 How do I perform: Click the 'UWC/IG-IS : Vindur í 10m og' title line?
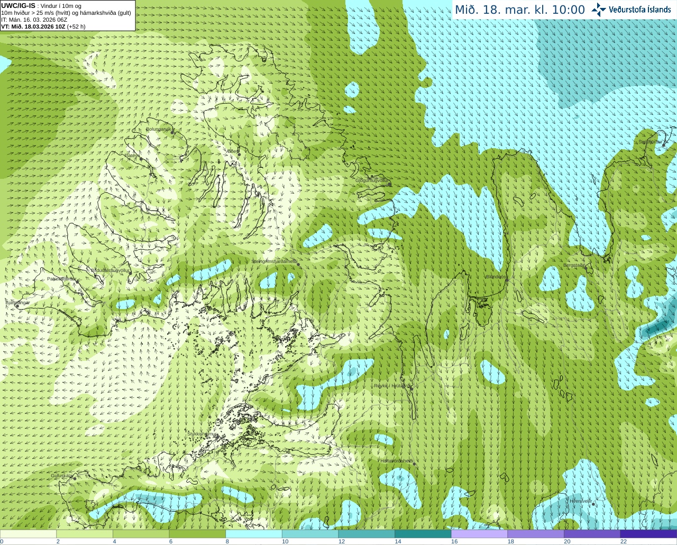click(x=41, y=6)
